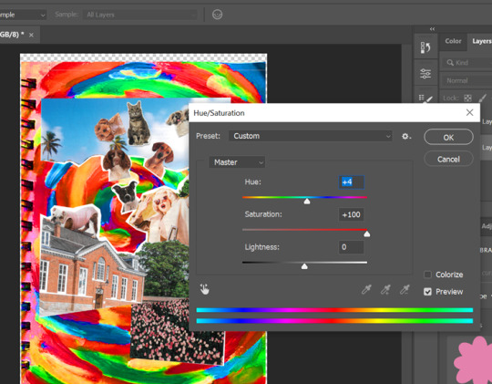This screenshot has width=492, height=384.
Task: Open the Sample All Layers dropdown
Action: point(139,15)
